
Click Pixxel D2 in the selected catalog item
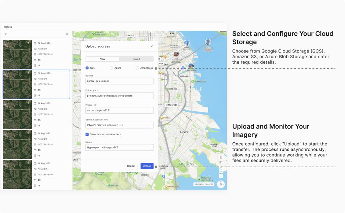(42, 79)
